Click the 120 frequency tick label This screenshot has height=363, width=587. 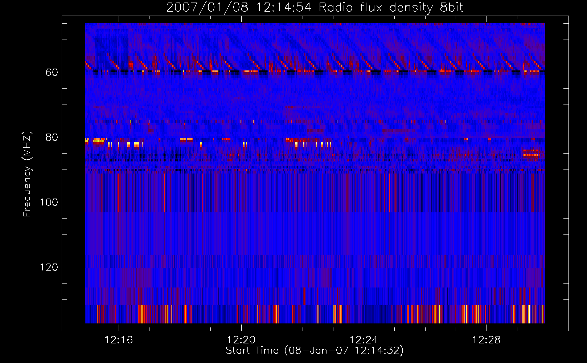(49, 267)
